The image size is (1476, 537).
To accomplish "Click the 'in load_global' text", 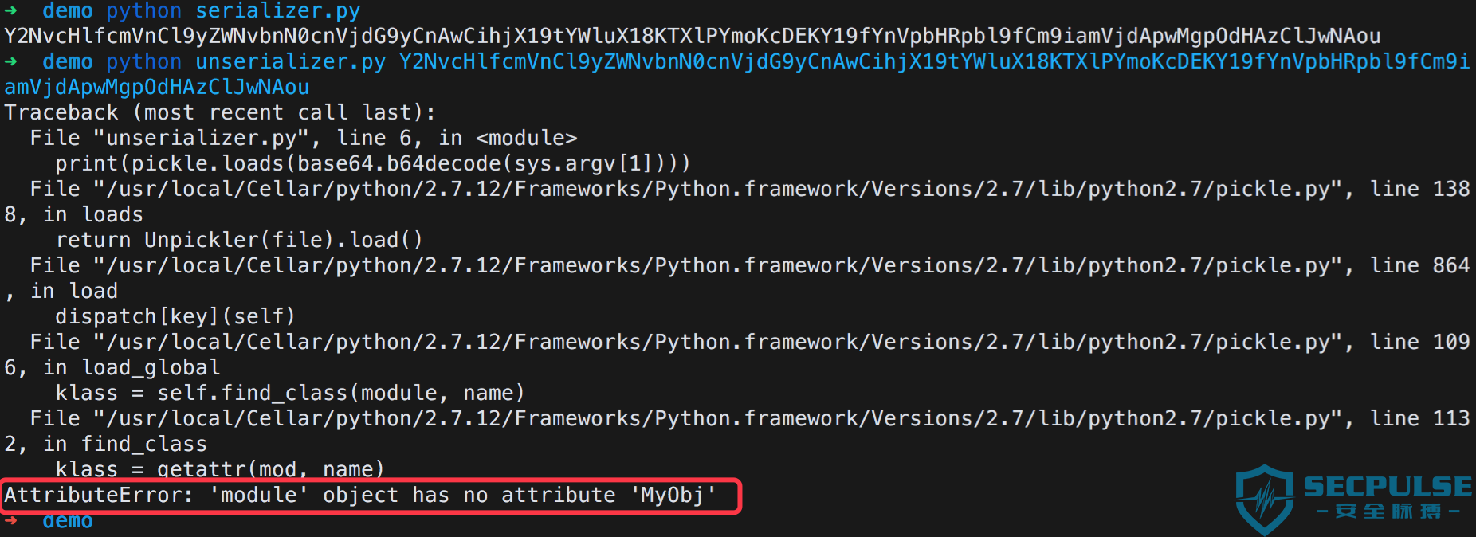I will tap(132, 368).
